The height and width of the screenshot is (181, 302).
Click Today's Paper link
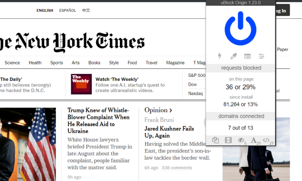click(283, 49)
